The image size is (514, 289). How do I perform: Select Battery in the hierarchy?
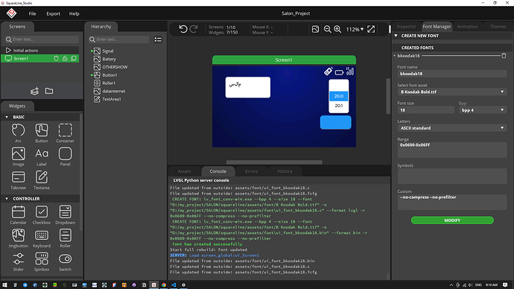pos(110,59)
